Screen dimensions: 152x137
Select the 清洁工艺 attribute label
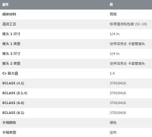(9, 24)
